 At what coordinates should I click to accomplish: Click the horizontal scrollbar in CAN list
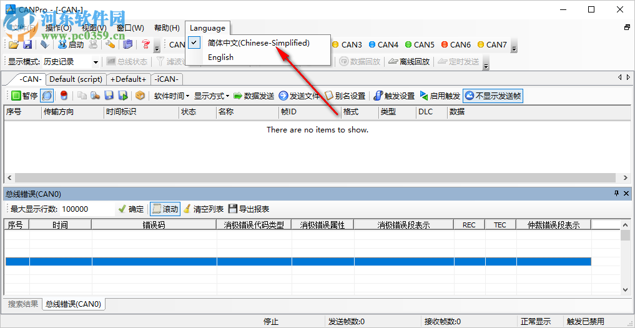(x=315, y=177)
